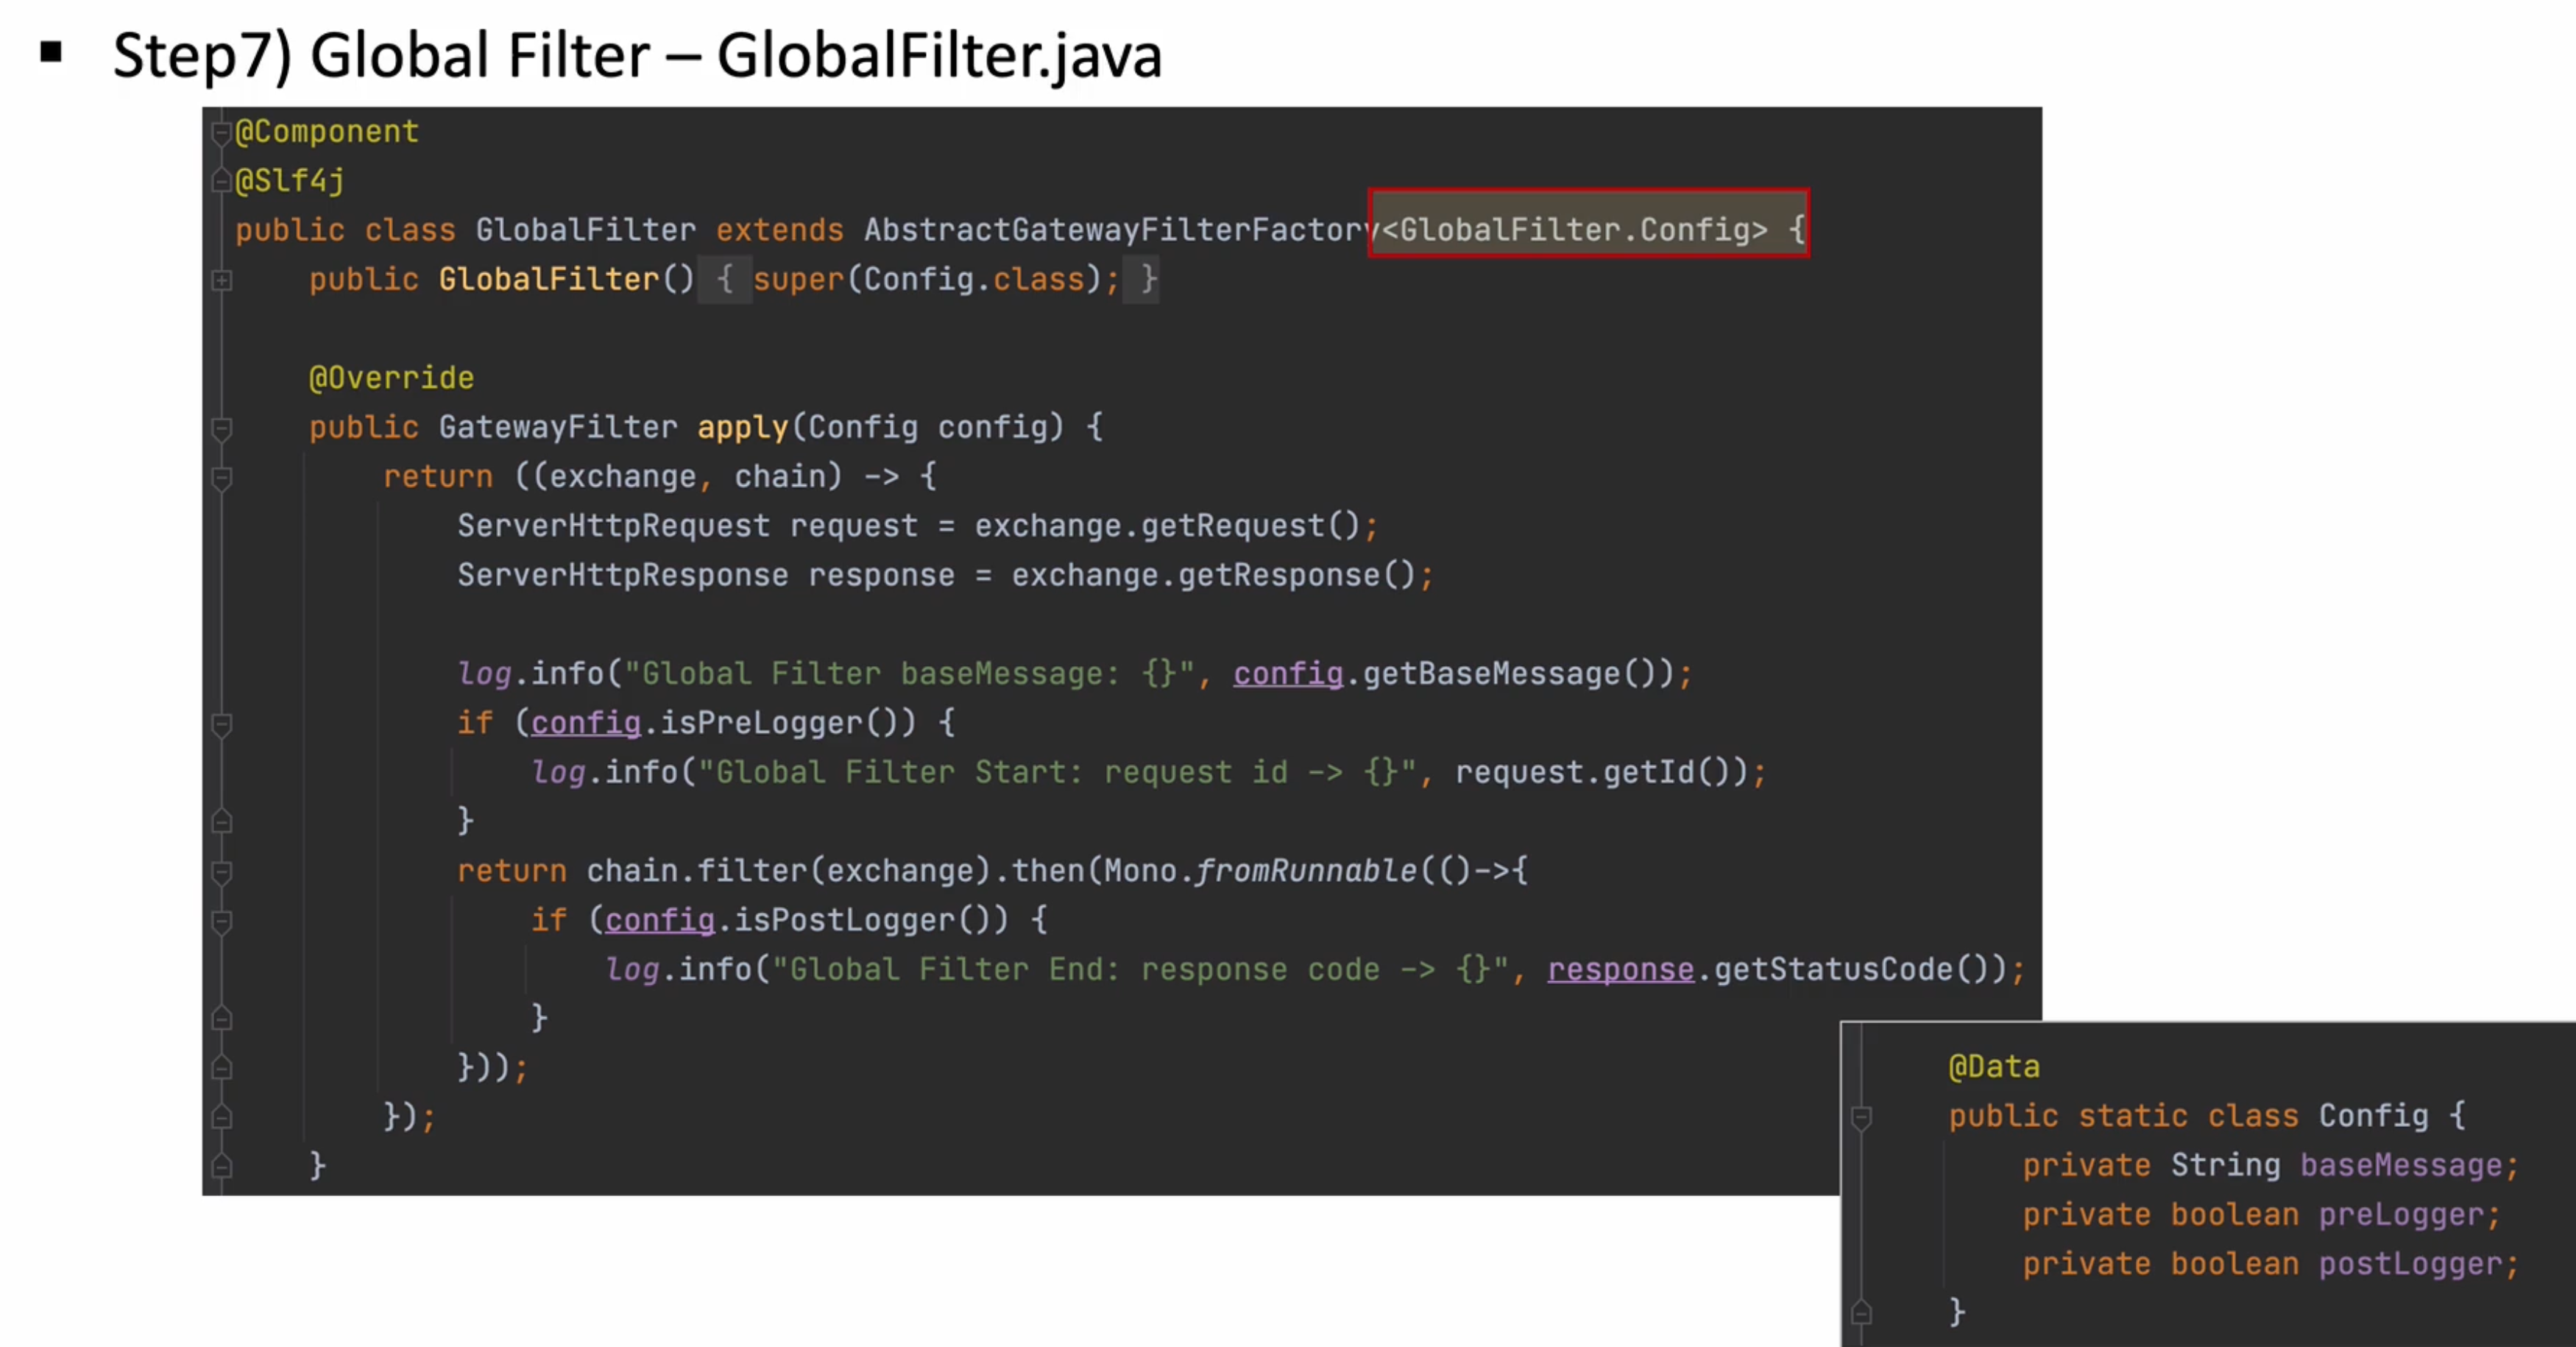Click the preLogger field name
Viewport: 2576px width, 1347px height.
pos(2401,1215)
